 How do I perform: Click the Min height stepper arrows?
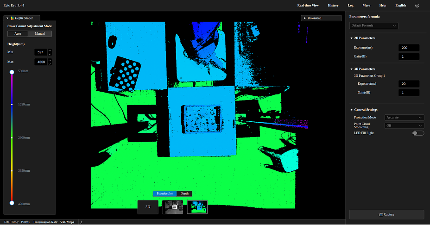tap(50, 52)
